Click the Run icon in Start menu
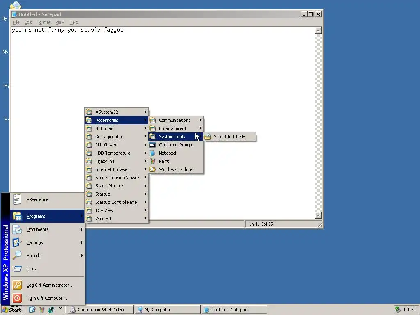 17,268
